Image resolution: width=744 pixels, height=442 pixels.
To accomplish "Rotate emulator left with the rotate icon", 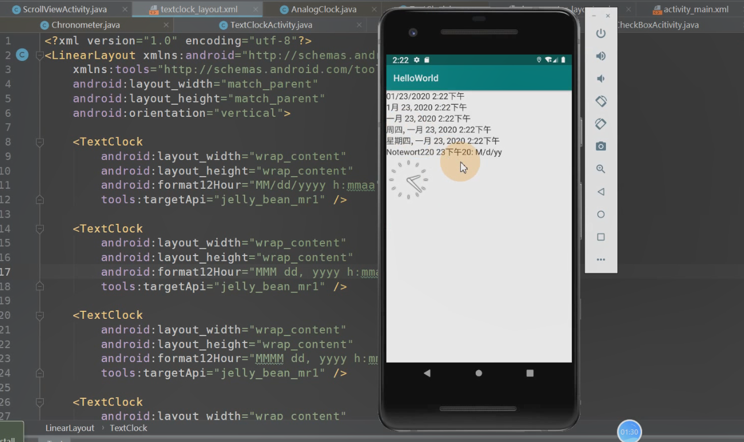I will [601, 101].
